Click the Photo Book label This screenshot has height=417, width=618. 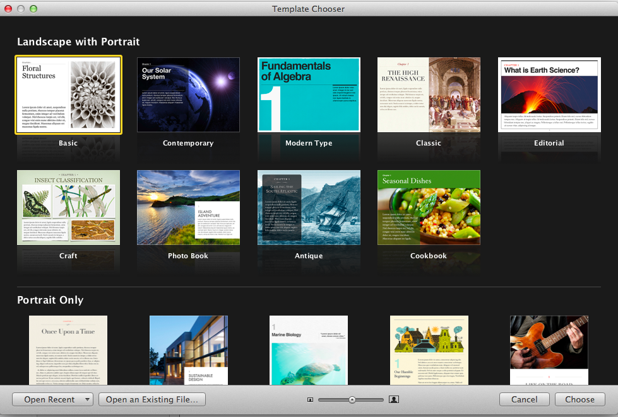[x=188, y=256]
